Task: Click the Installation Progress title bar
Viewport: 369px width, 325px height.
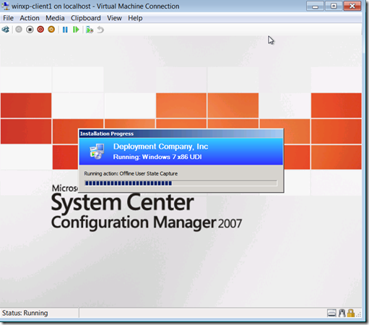Action: click(181, 134)
